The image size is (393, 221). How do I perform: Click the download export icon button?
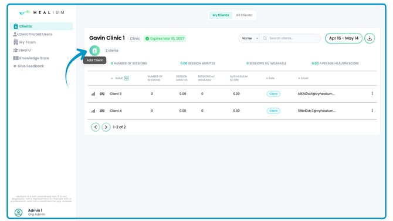point(370,38)
